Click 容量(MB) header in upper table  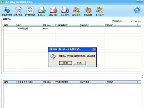[x=49, y=25]
